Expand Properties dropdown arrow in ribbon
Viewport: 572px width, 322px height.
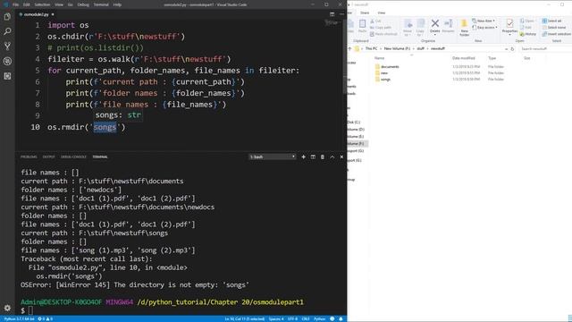509,35
